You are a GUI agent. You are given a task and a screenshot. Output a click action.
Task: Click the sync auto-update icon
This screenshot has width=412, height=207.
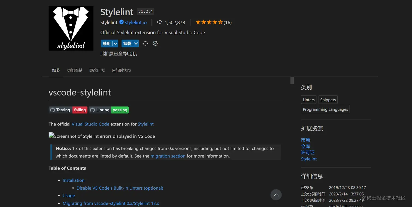pos(146,43)
